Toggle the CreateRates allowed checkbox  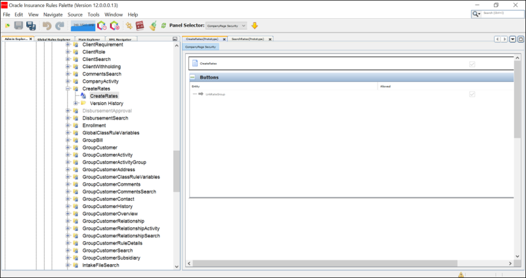click(x=472, y=64)
